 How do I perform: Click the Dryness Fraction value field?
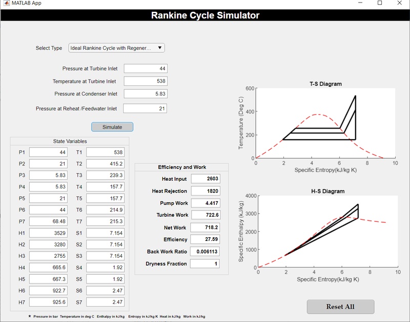pyautogui.click(x=204, y=263)
